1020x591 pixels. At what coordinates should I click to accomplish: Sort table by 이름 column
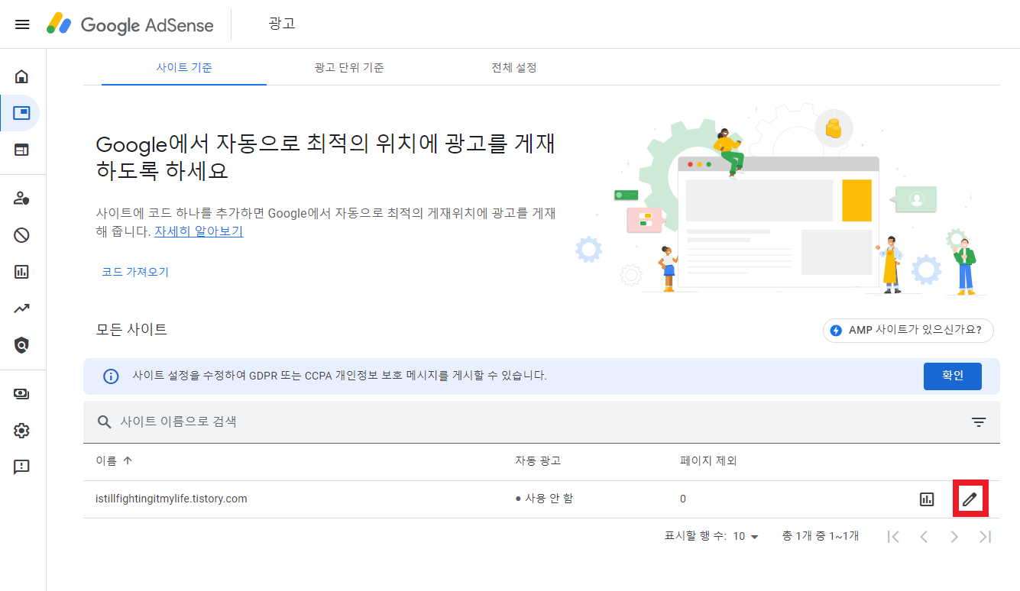coord(114,460)
